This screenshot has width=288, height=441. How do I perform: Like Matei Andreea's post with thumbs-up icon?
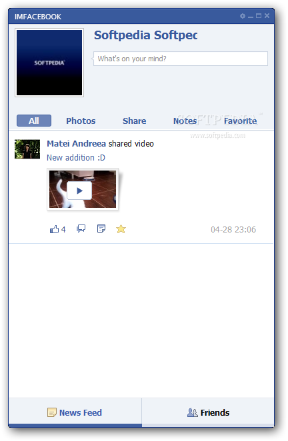click(x=55, y=229)
